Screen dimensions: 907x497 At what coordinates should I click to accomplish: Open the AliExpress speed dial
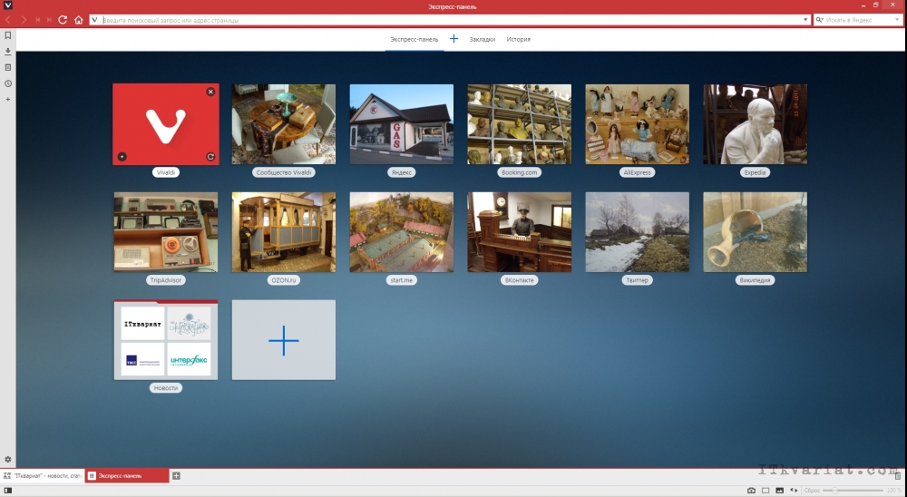click(x=637, y=124)
